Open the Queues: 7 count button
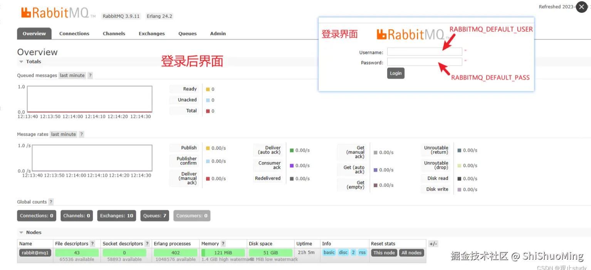Image resolution: width=591 pixels, height=270 pixels. pyautogui.click(x=155, y=216)
